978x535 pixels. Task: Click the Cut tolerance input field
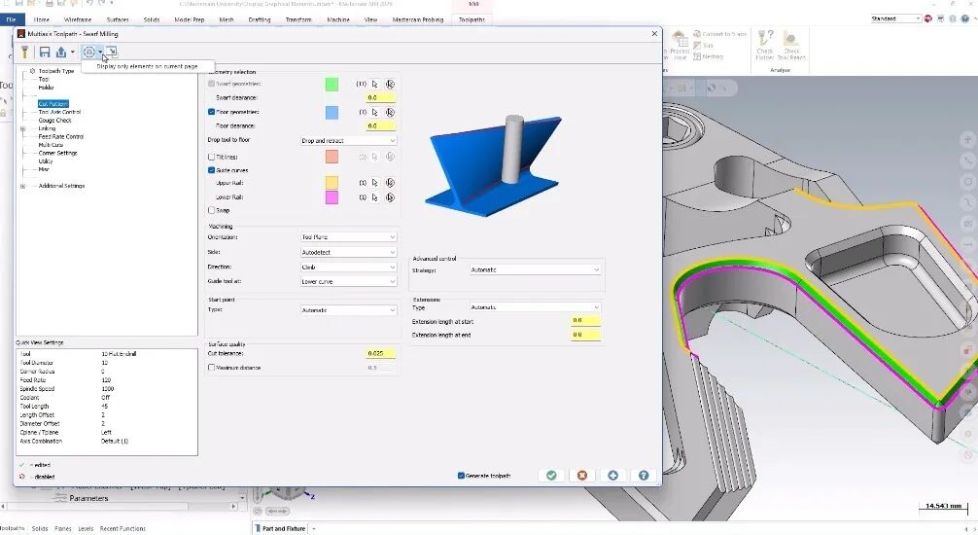tap(380, 353)
